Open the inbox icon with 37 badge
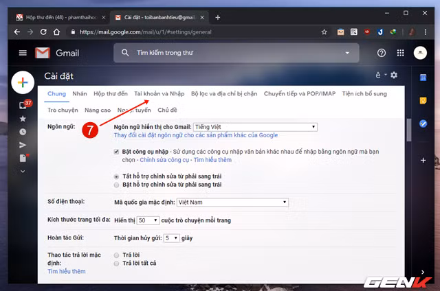 pyautogui.click(x=23, y=105)
